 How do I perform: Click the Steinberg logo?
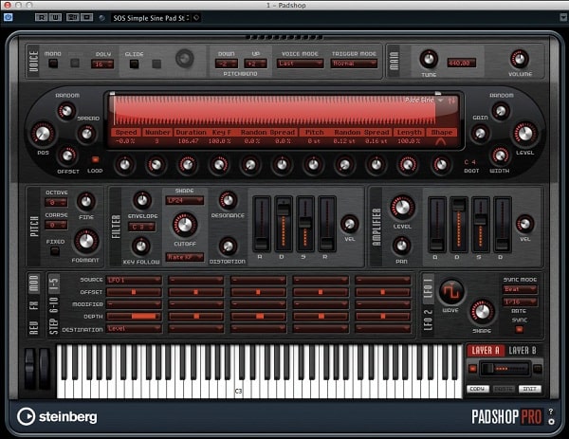[x=57, y=416]
